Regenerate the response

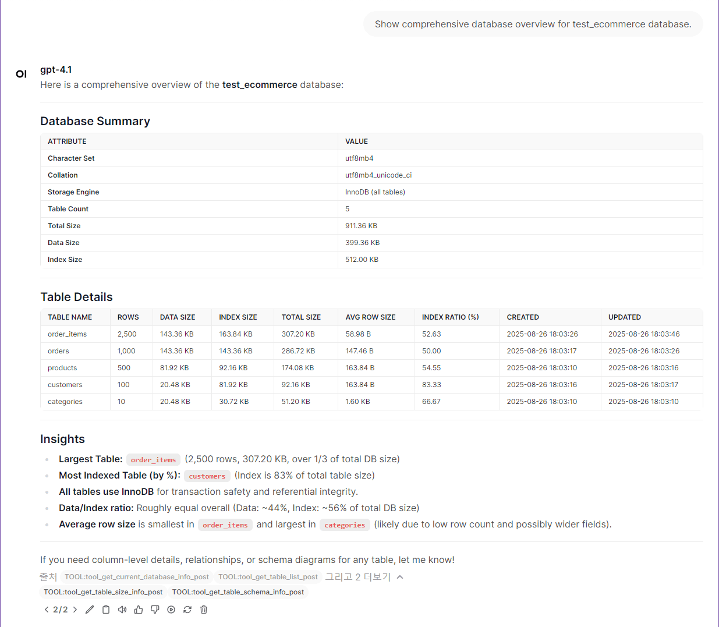tap(187, 610)
